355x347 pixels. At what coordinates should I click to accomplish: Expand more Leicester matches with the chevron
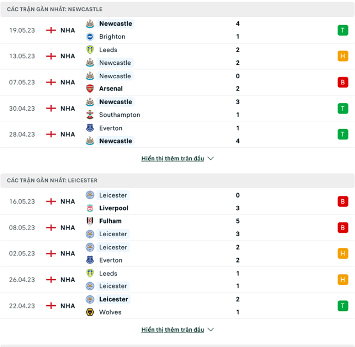point(210,329)
